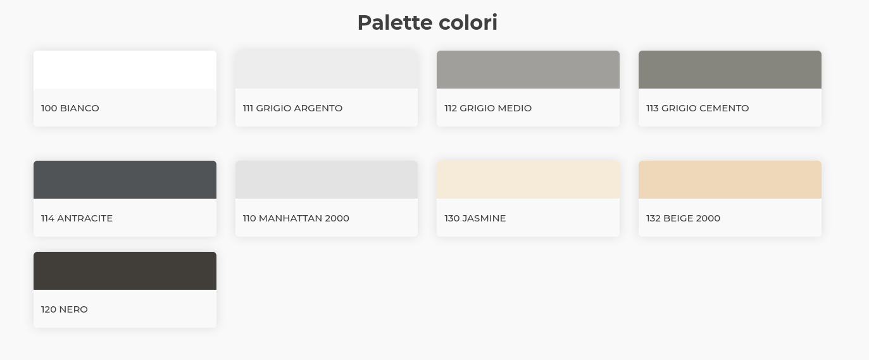Click the 100 BIANCO label text
The image size is (869, 360).
coord(70,108)
